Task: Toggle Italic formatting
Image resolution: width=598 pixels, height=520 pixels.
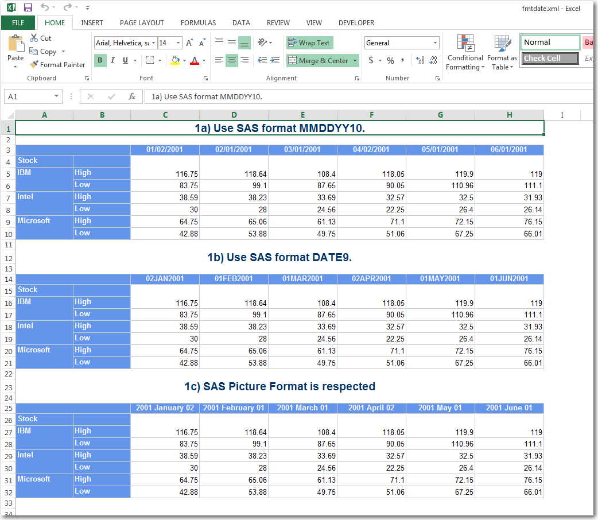Action: click(112, 60)
